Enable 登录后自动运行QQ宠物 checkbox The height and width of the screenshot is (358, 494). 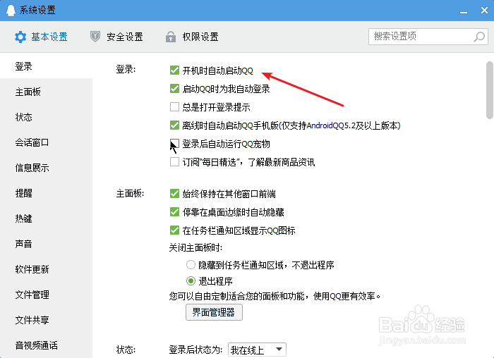[174, 144]
